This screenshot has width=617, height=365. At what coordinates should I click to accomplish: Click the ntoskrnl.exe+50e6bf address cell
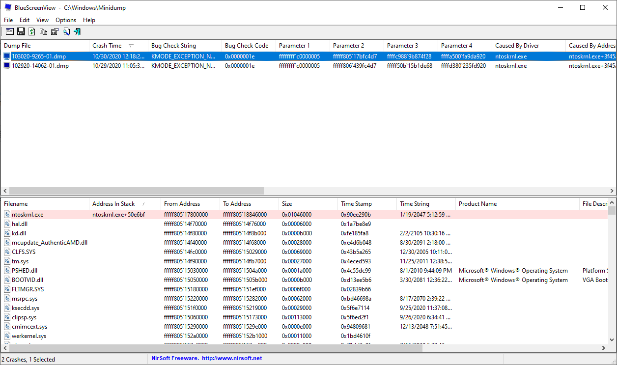click(x=118, y=215)
